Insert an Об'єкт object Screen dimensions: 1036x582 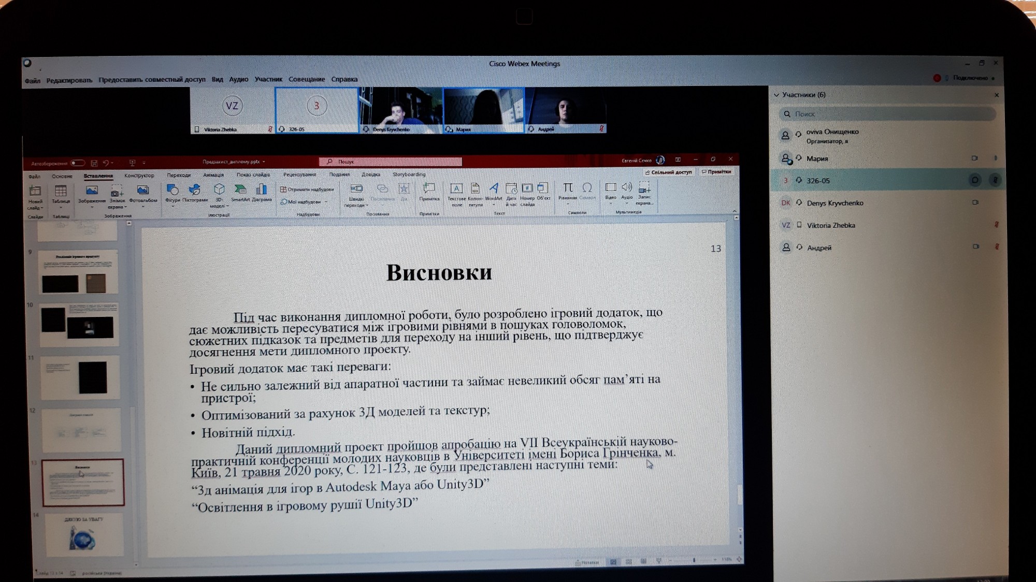(x=543, y=192)
